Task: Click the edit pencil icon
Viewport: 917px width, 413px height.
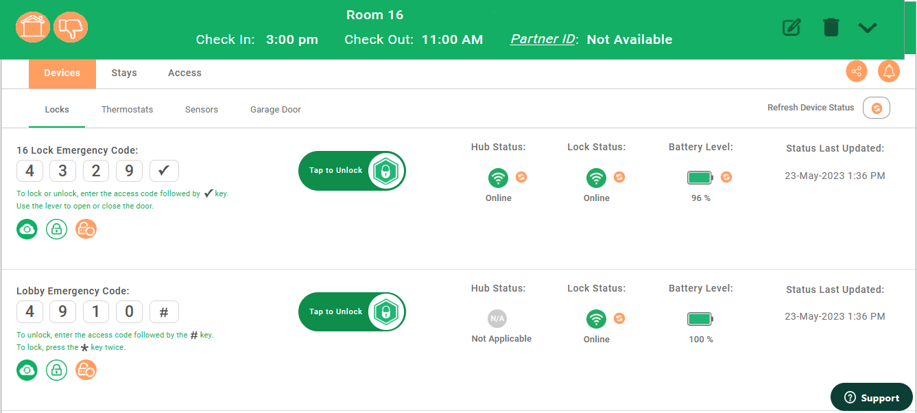Action: pos(791,28)
